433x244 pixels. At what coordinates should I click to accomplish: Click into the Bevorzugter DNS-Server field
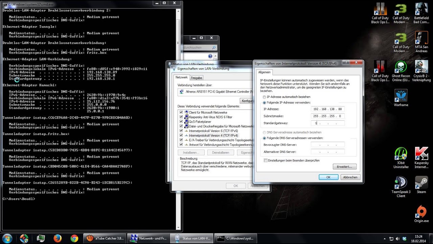pos(327,145)
